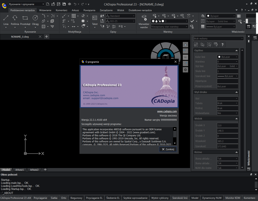Click Zamknij button in O programie dialog
The height and width of the screenshot is (201, 258).
[168, 149]
